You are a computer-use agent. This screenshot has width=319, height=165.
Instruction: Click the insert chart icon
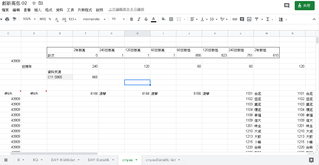pyautogui.click(x=249, y=19)
